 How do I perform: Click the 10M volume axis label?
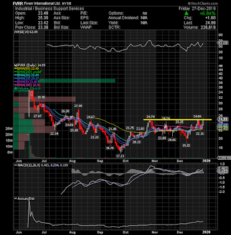click(9, 146)
